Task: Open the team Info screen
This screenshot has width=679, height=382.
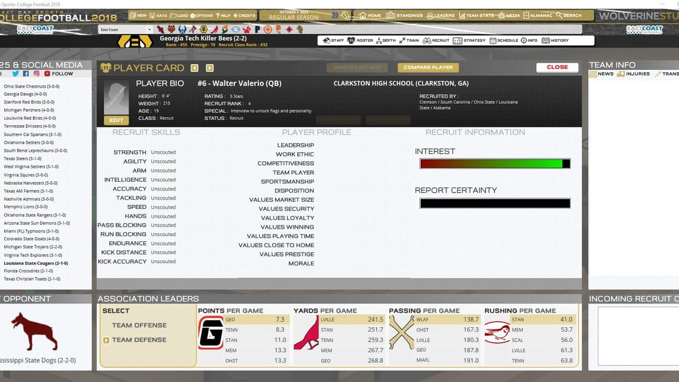Action: tap(529, 40)
